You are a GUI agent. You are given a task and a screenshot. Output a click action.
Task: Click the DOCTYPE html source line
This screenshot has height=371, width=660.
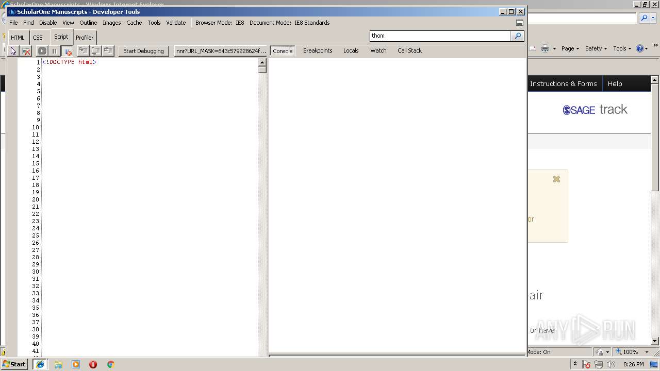pos(69,62)
